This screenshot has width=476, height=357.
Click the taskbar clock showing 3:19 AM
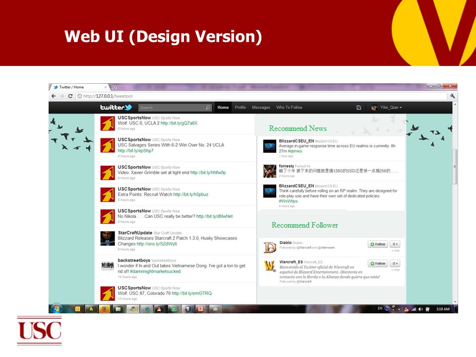(443, 309)
